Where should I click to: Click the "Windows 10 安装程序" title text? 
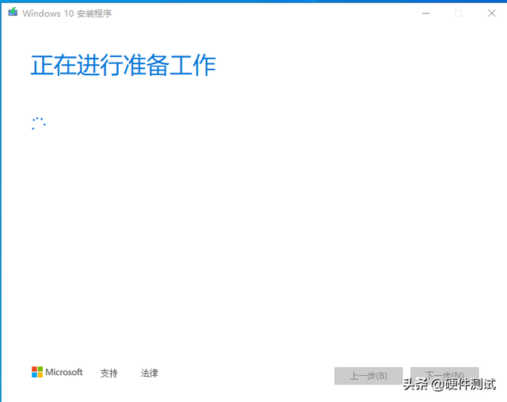coord(67,13)
